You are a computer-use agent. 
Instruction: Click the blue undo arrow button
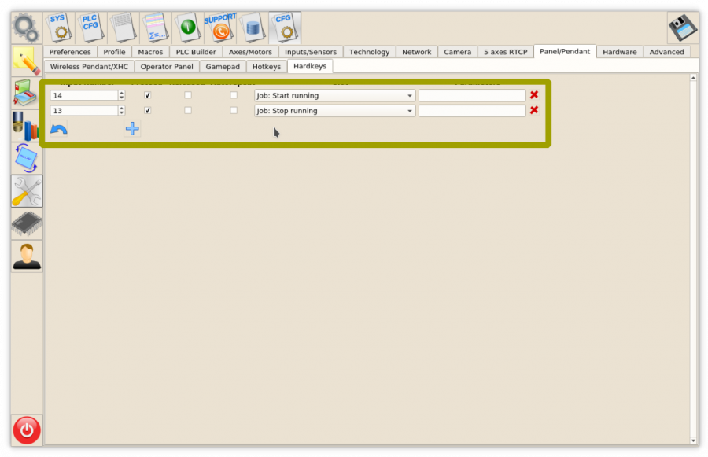[59, 129]
